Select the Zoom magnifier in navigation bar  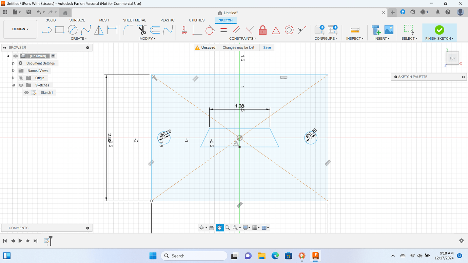click(x=228, y=227)
